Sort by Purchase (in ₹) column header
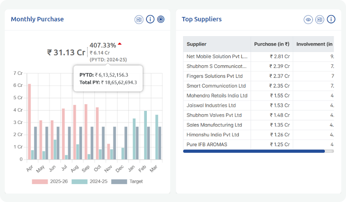346x202 pixels. coord(271,44)
